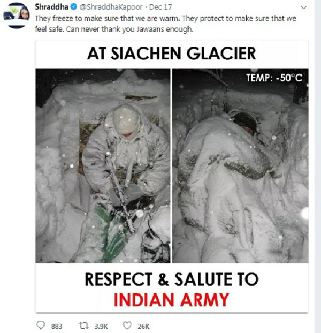321x333 pixels.
Task: Select the tweet text about Jawaans
Action: [165, 24]
